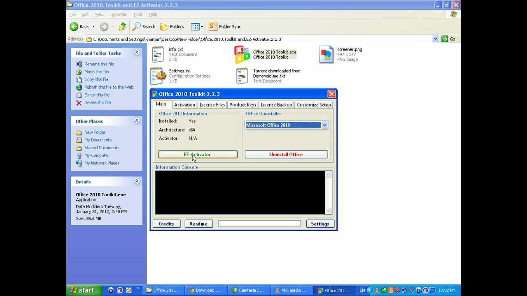Switch to Download taskbar item
Viewport: 527px width, 296px height.
coord(205,290)
